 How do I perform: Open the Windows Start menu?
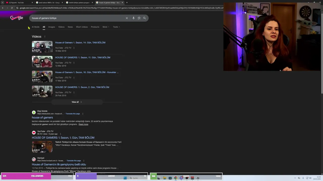tap(125, 178)
